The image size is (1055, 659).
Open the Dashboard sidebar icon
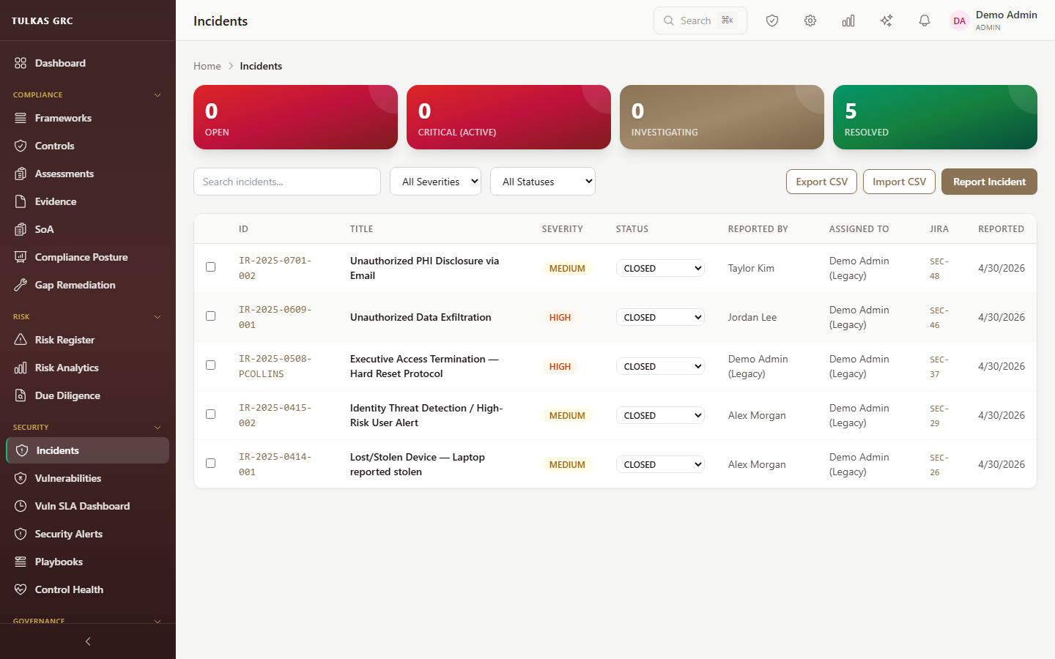pyautogui.click(x=21, y=63)
